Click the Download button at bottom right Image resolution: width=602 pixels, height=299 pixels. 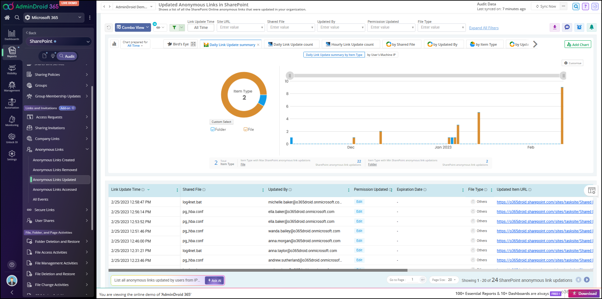[584, 294]
